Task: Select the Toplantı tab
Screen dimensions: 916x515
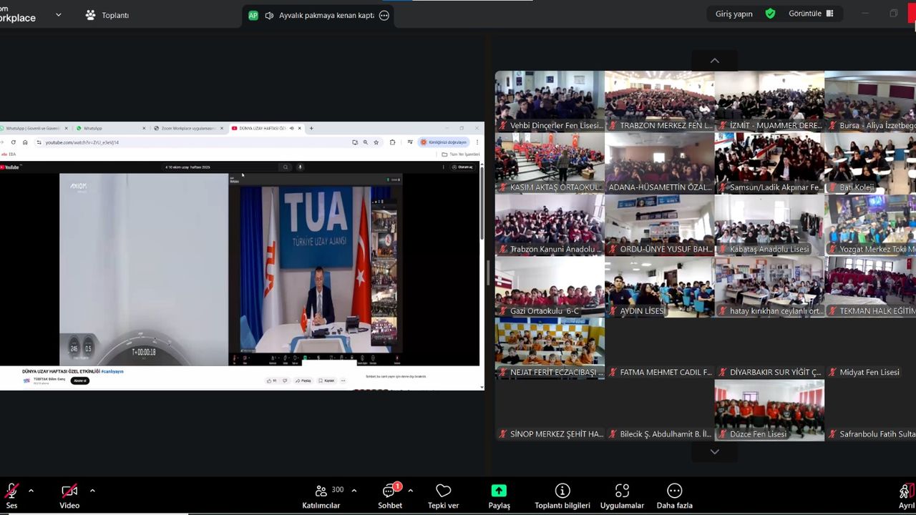Action: pyautogui.click(x=107, y=15)
